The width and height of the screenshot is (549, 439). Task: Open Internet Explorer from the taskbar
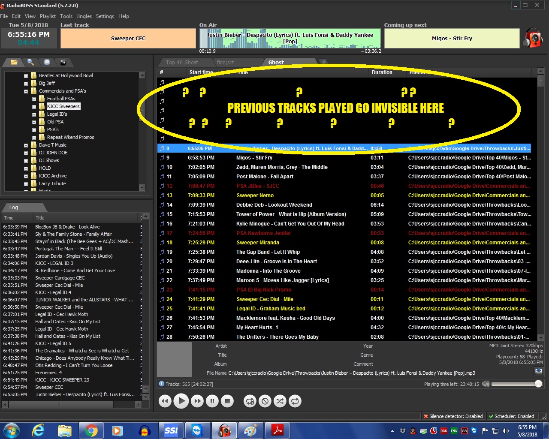coord(38,430)
